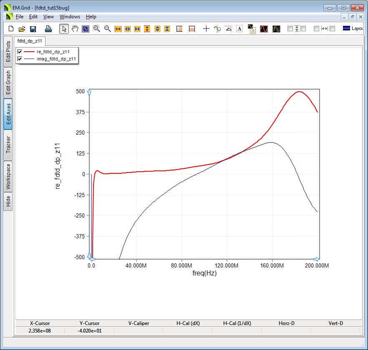Click the Hide side button

[x=8, y=202]
